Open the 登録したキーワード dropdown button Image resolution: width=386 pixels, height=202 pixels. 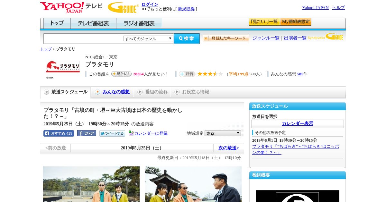(226, 38)
